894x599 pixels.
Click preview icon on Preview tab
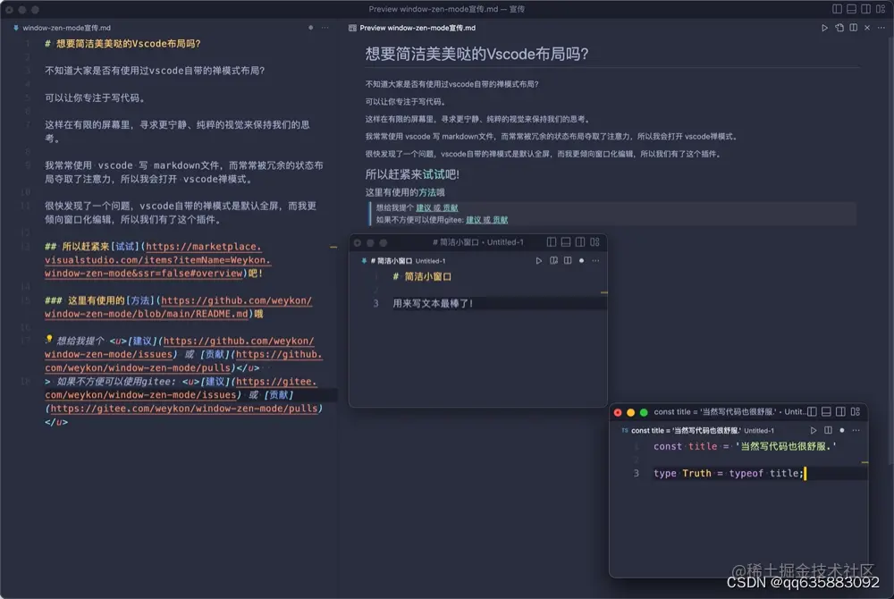(x=352, y=28)
